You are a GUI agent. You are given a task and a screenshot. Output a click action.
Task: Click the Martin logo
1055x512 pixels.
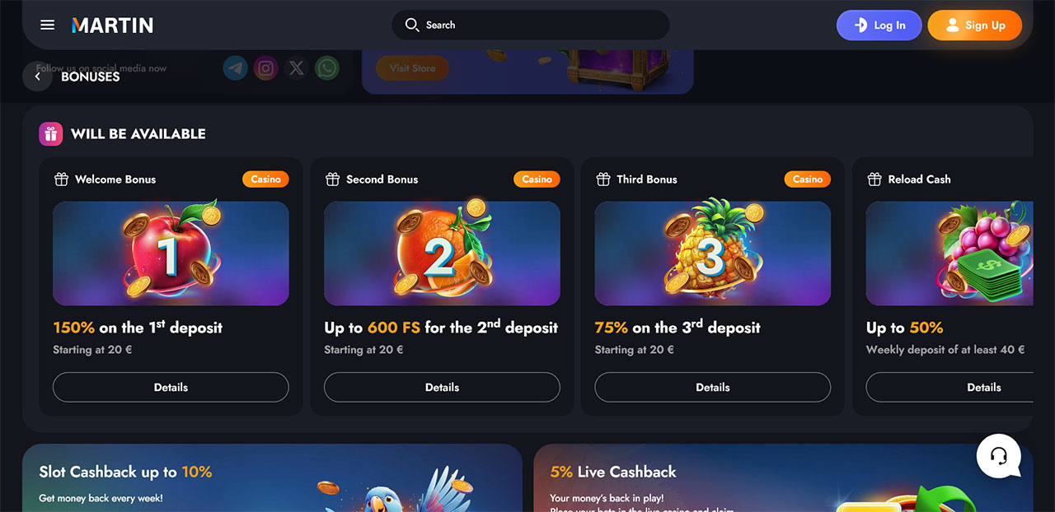[112, 26]
